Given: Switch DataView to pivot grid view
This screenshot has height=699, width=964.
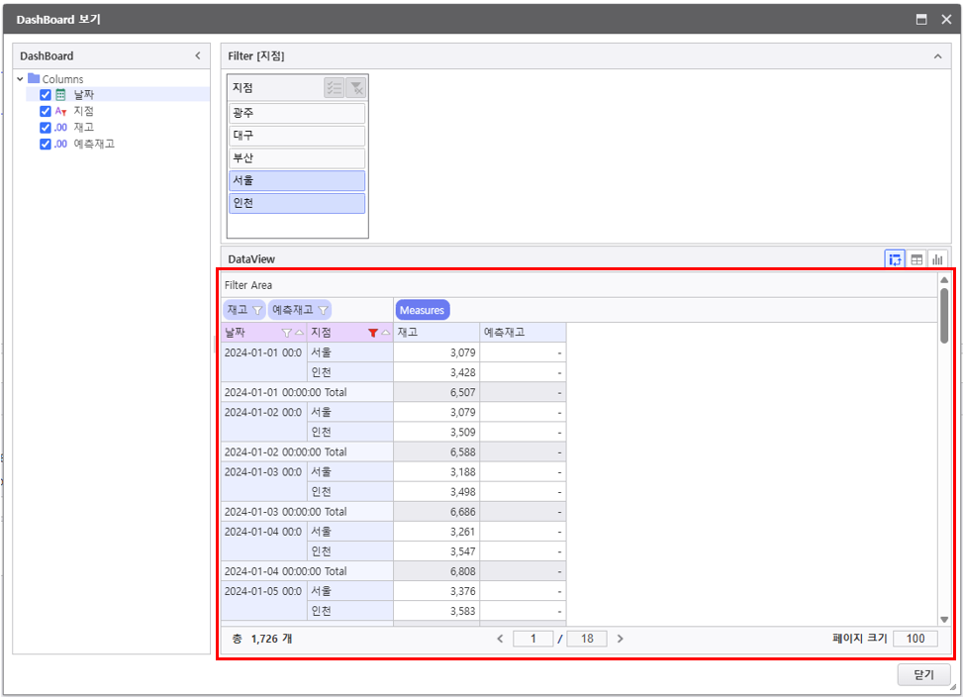Looking at the screenshot, I should pos(895,259).
